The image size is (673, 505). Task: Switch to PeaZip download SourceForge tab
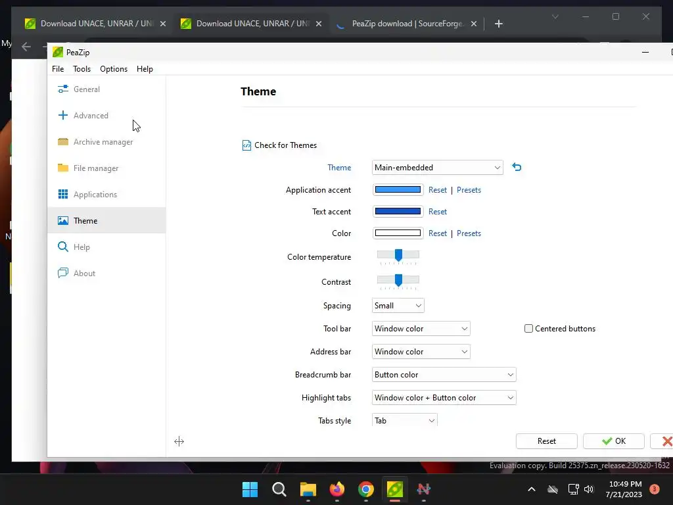click(407, 24)
